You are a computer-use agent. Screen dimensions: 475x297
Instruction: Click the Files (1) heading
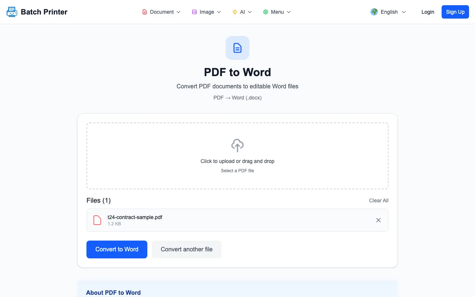tap(99, 200)
